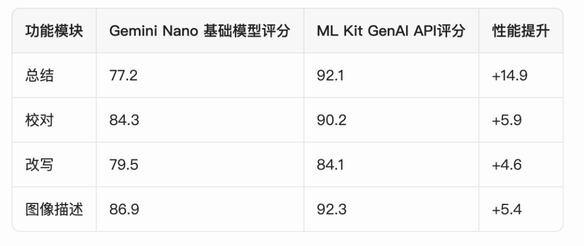Click the 86.9 score cell

[x=124, y=209]
